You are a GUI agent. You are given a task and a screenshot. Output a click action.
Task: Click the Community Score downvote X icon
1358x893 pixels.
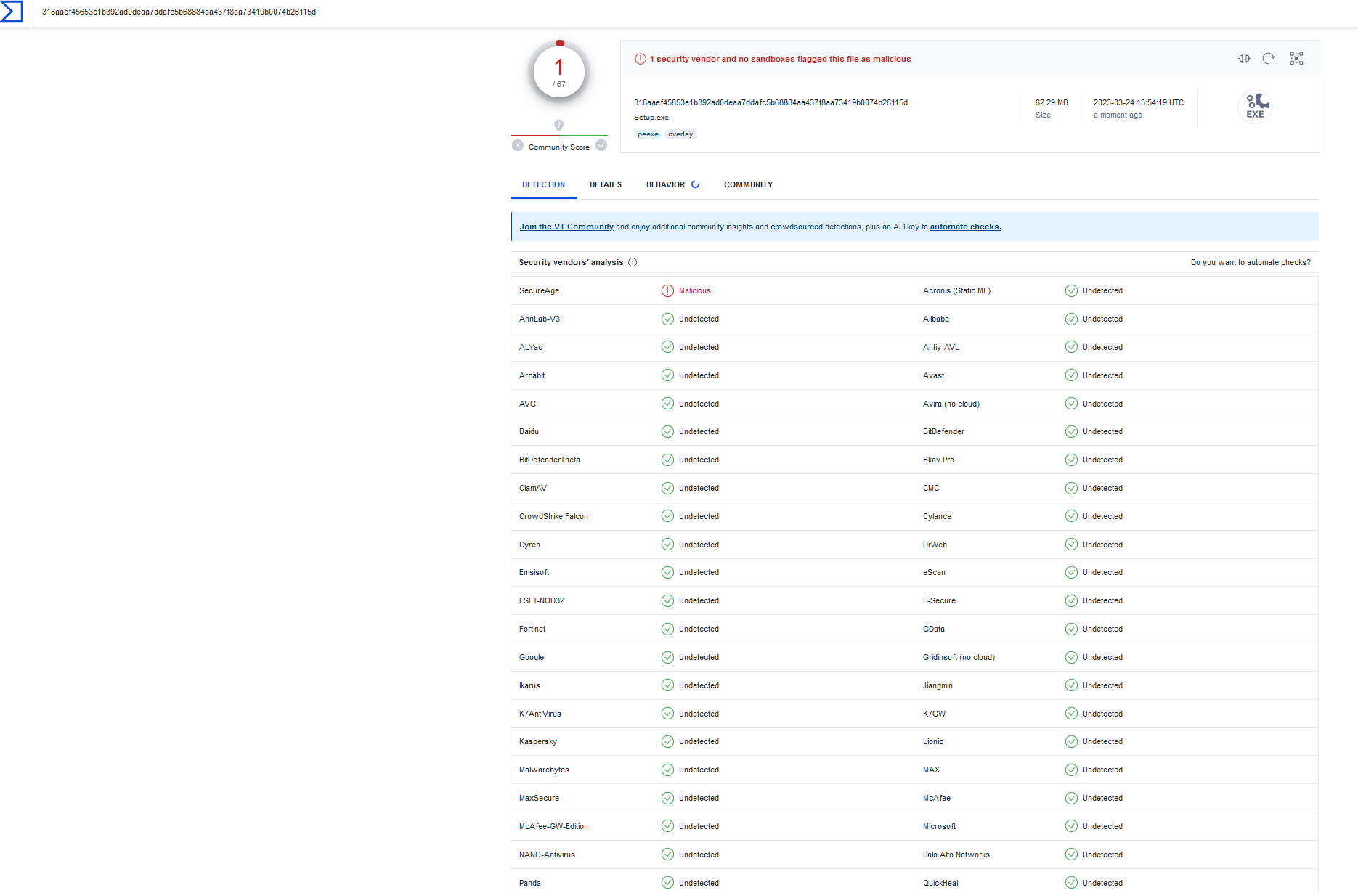(518, 146)
